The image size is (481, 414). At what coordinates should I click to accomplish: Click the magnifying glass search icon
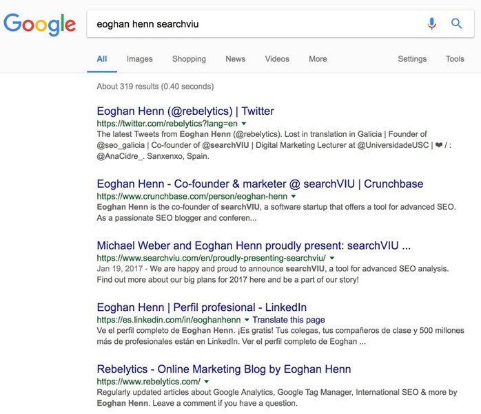(x=456, y=23)
